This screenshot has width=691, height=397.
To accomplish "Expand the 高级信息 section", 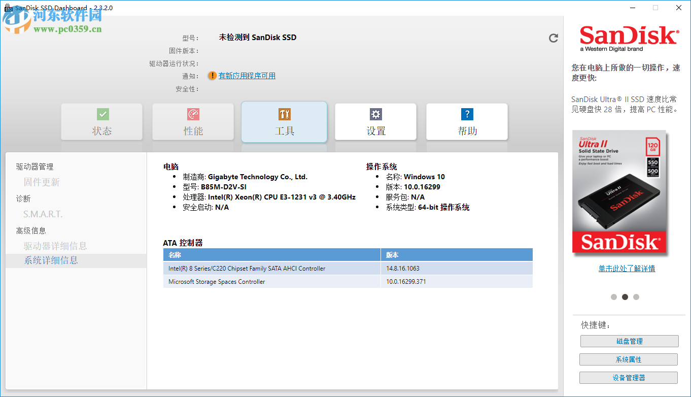I will click(29, 229).
